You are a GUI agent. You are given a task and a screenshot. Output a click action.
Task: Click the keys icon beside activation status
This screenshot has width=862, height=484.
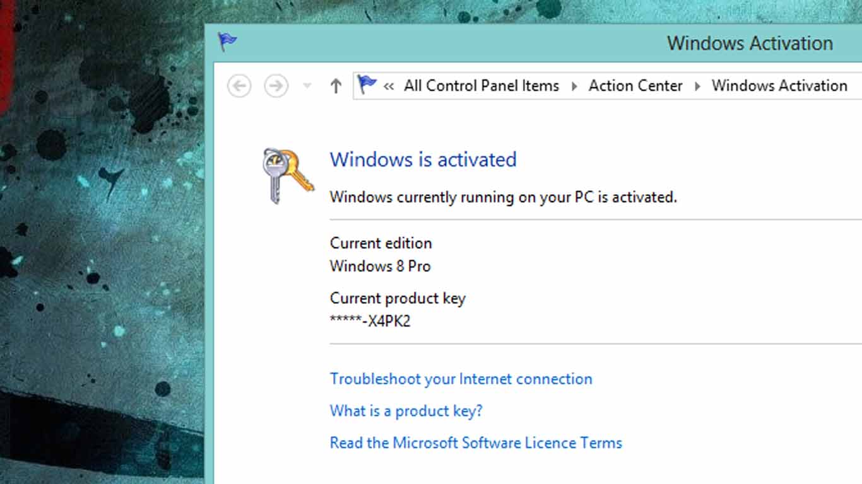coord(288,175)
